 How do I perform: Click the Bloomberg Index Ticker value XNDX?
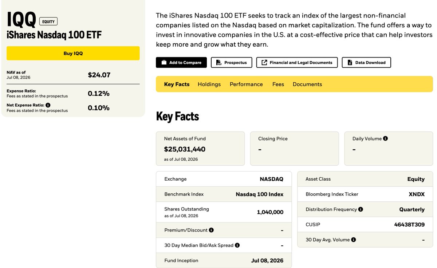417,194
